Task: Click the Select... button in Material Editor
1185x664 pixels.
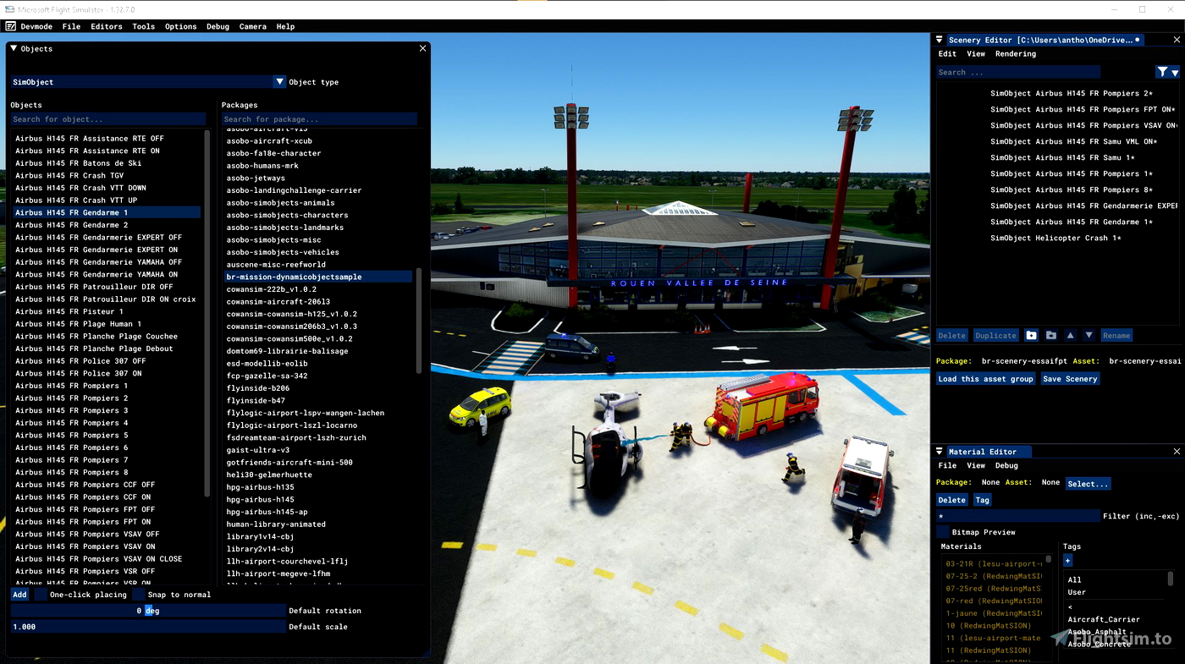Action: tap(1089, 484)
